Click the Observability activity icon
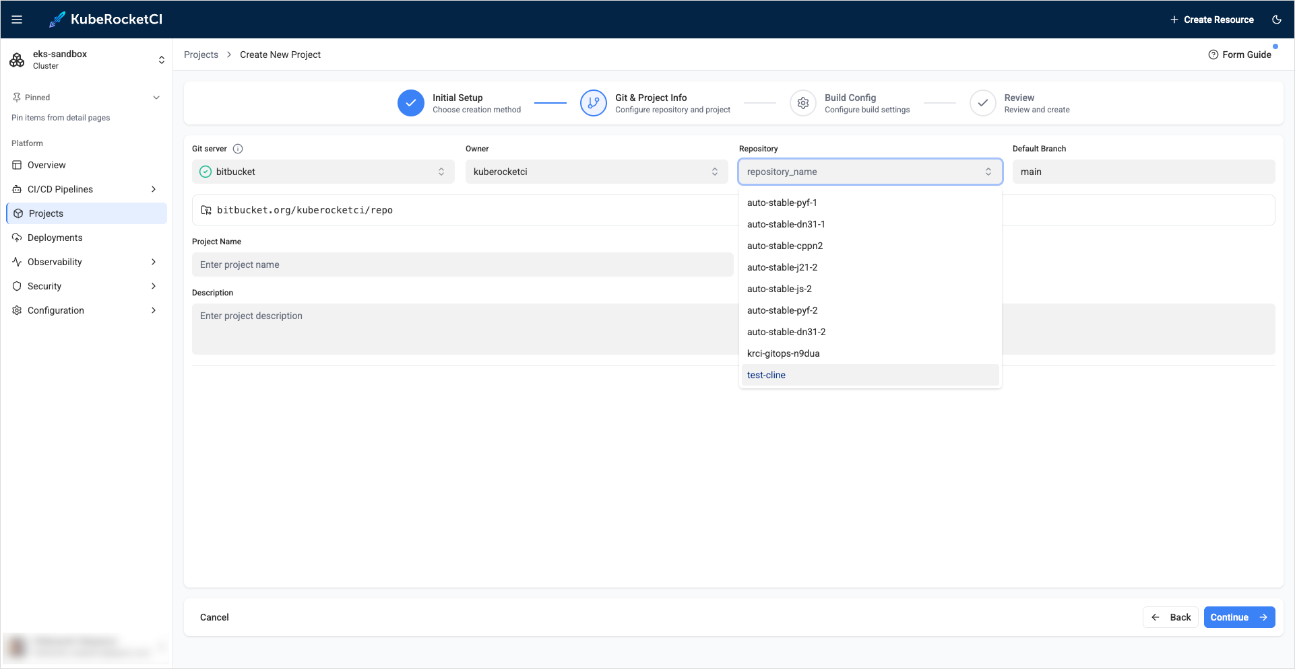The width and height of the screenshot is (1295, 669). [17, 262]
